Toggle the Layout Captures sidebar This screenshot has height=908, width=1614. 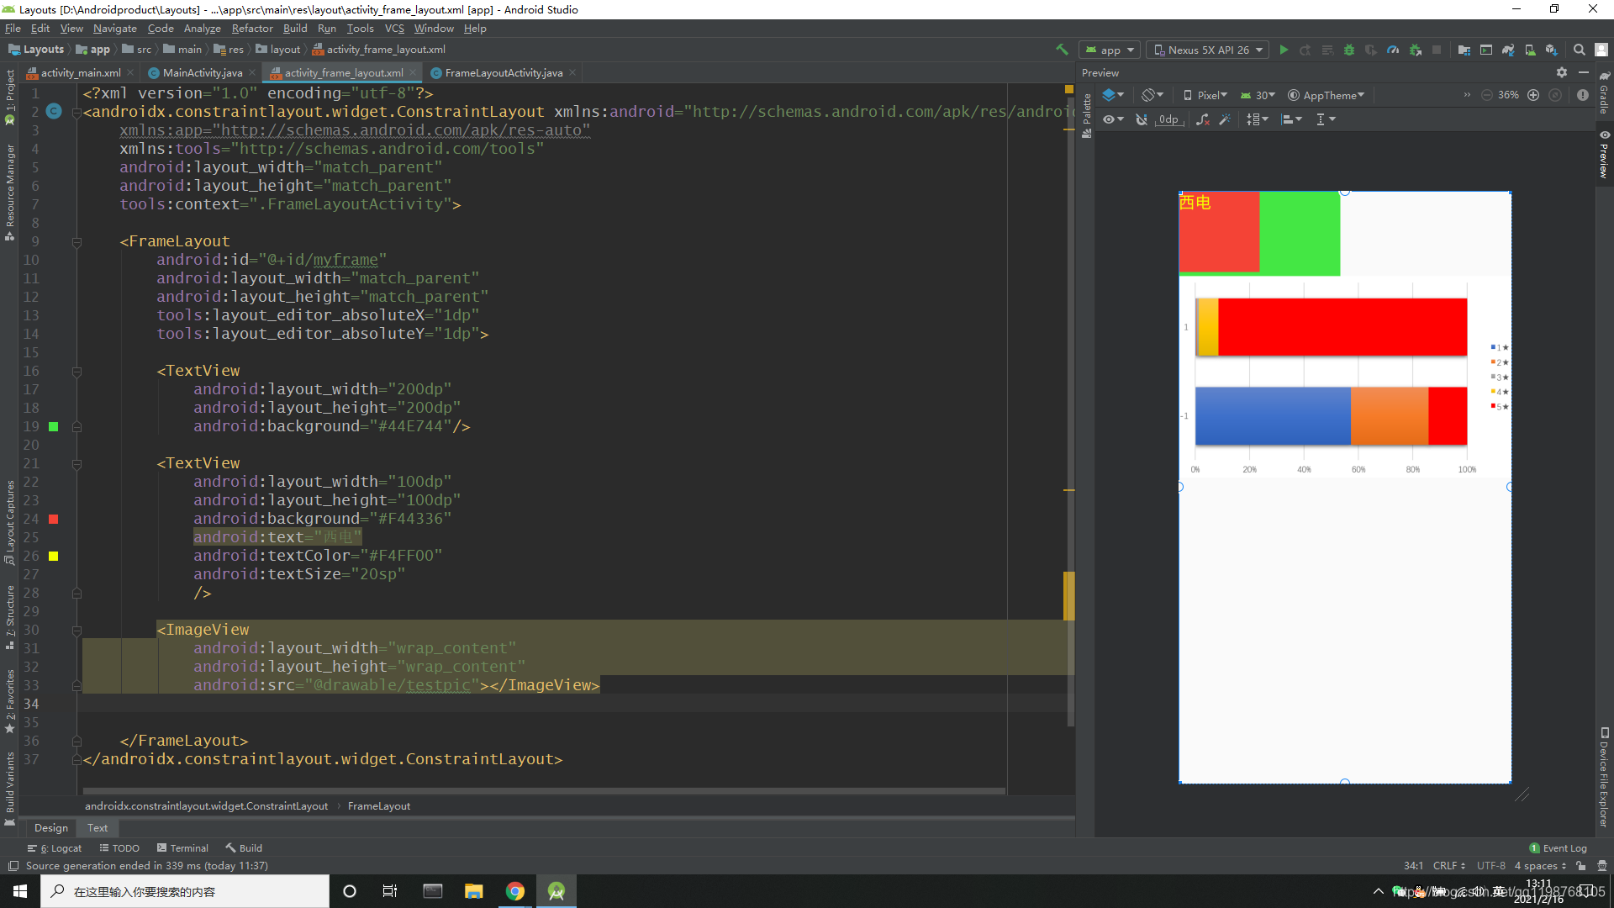[x=10, y=522]
